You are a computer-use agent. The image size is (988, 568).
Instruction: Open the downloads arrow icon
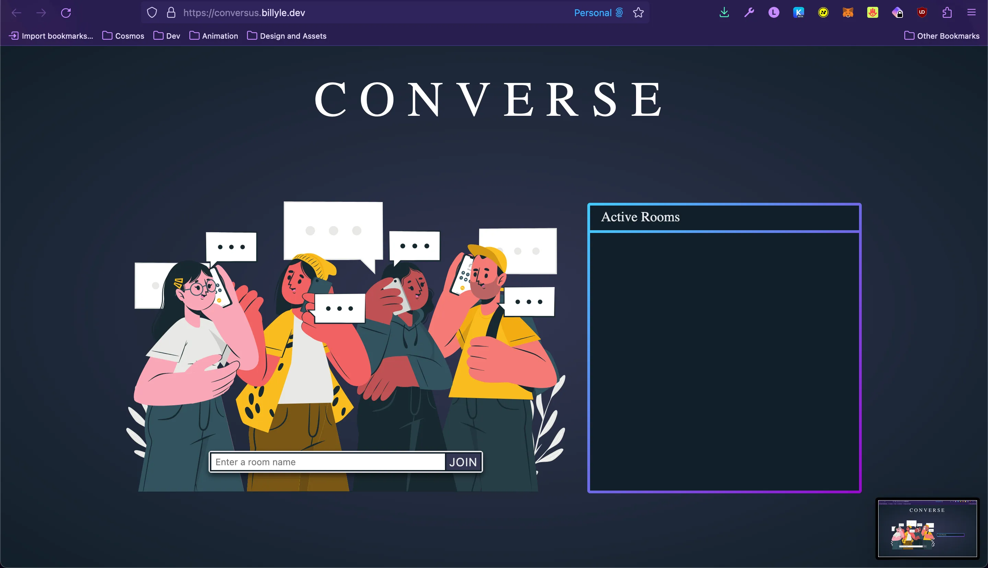click(x=724, y=12)
